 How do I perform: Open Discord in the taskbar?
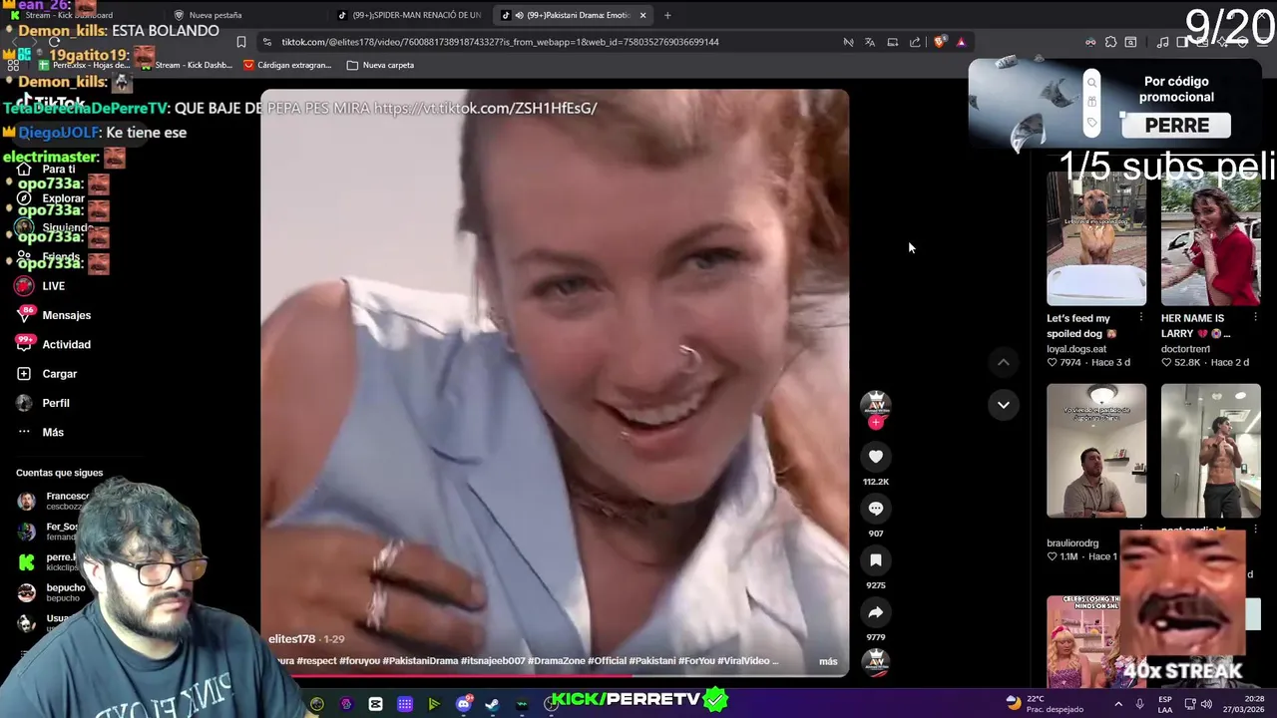pyautogui.click(x=463, y=704)
